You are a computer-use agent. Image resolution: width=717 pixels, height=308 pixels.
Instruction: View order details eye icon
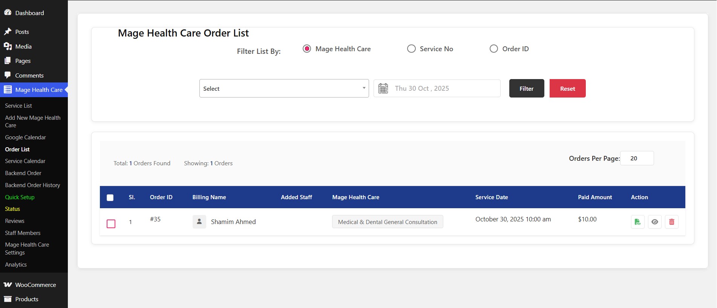(655, 222)
